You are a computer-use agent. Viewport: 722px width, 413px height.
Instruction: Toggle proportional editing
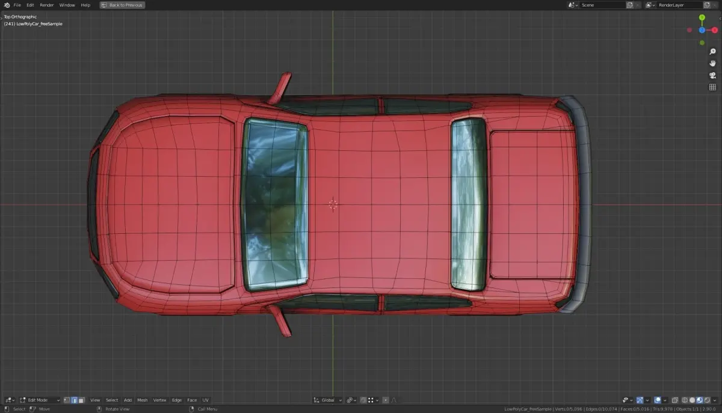pos(386,400)
